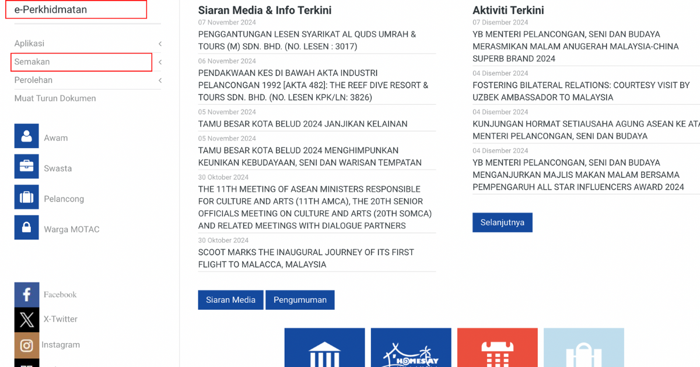Select the Semakan menu item
This screenshot has height=367, width=700.
coord(32,62)
